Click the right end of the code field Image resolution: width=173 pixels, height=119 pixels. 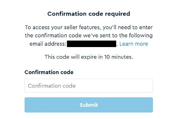pyautogui.click(x=149, y=86)
